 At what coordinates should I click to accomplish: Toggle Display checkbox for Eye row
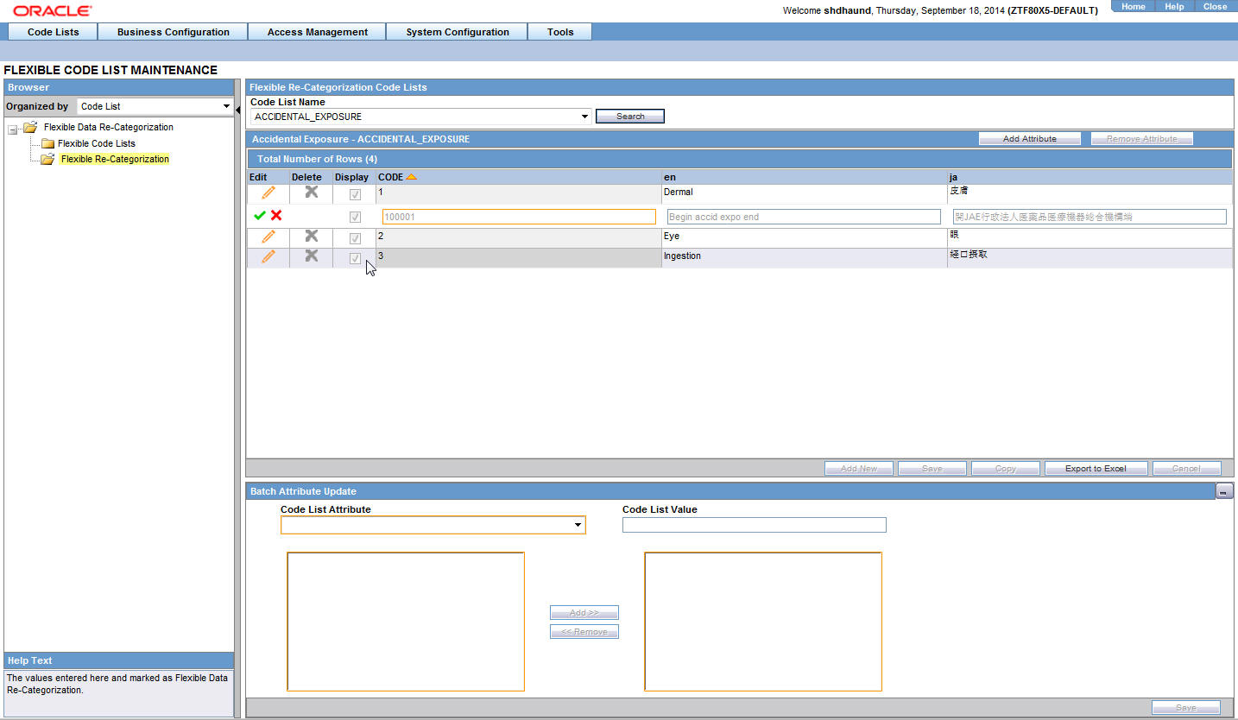click(x=355, y=238)
